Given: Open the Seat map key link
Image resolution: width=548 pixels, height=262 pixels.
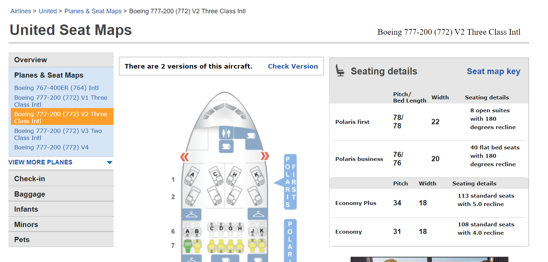Looking at the screenshot, I should [x=493, y=71].
